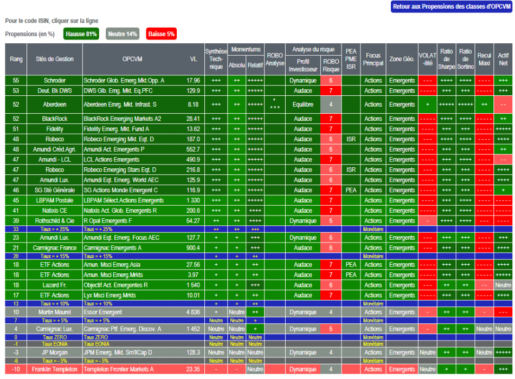This screenshot has width=515, height=379.
Task: Select the R Opal Emergents F row
Action: tap(259, 220)
